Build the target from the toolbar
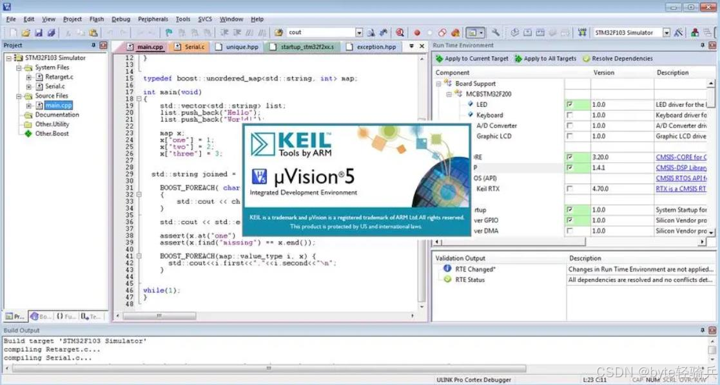This screenshot has height=385, width=720. pyautogui.click(x=528, y=33)
